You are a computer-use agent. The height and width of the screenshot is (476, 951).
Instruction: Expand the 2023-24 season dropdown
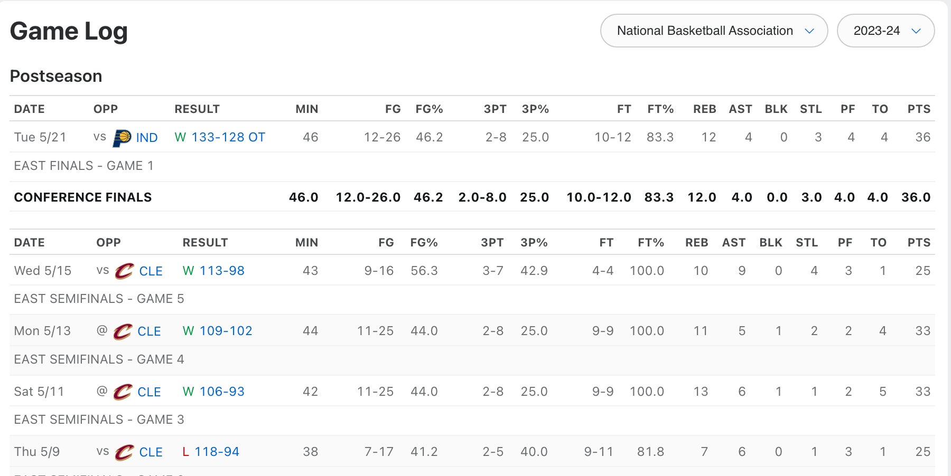pos(885,31)
